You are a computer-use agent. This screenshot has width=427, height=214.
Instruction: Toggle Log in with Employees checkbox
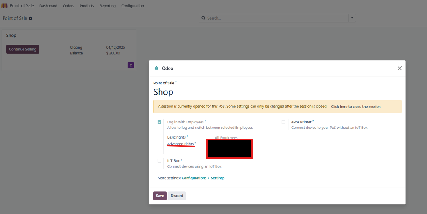[159, 122]
